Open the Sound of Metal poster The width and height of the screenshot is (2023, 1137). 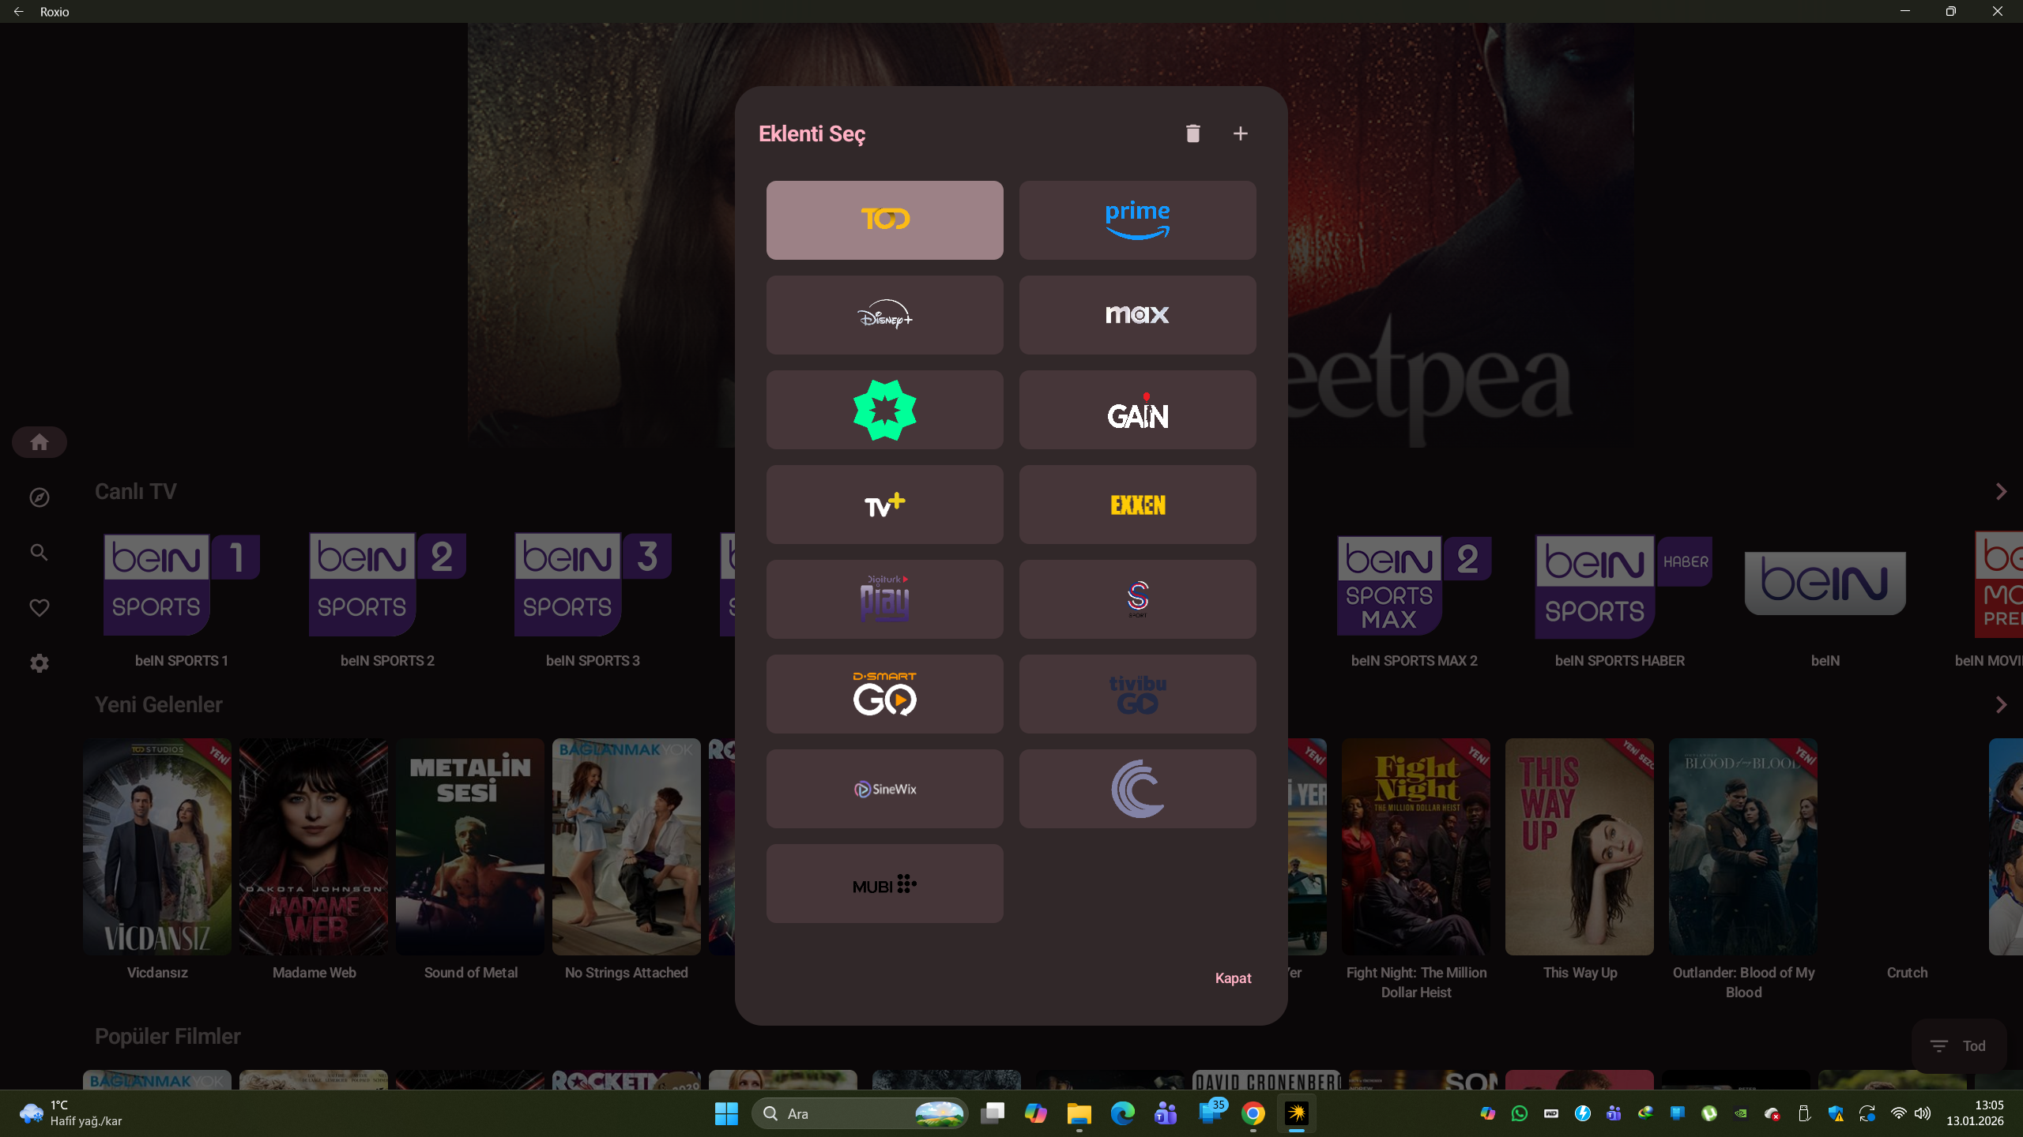click(x=470, y=846)
